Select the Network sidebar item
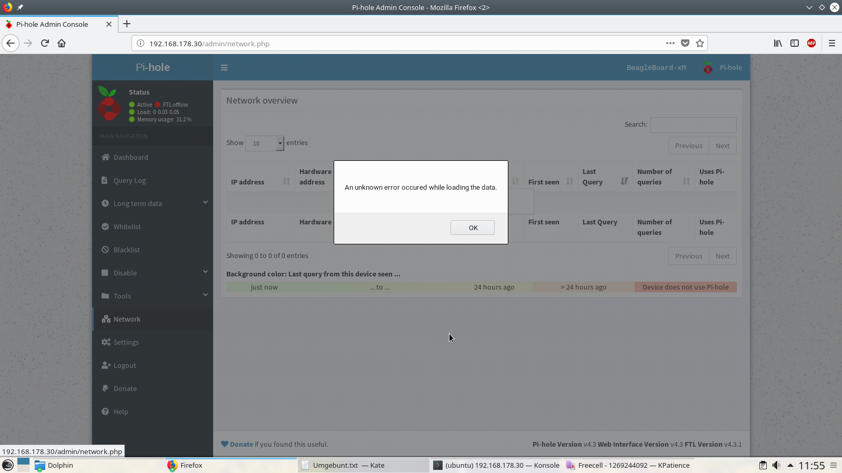The image size is (842, 473). pyautogui.click(x=153, y=319)
